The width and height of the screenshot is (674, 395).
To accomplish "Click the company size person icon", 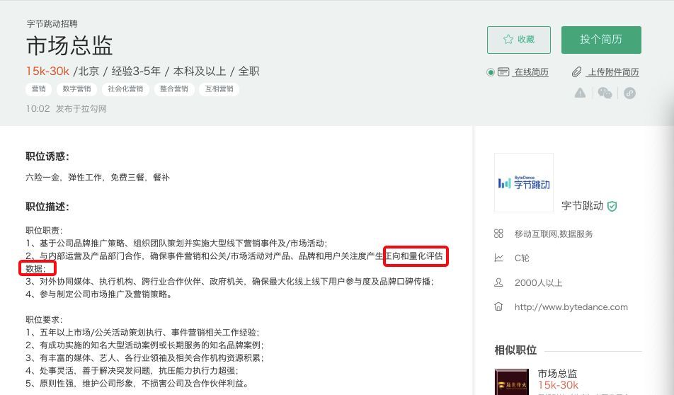I will pyautogui.click(x=498, y=282).
